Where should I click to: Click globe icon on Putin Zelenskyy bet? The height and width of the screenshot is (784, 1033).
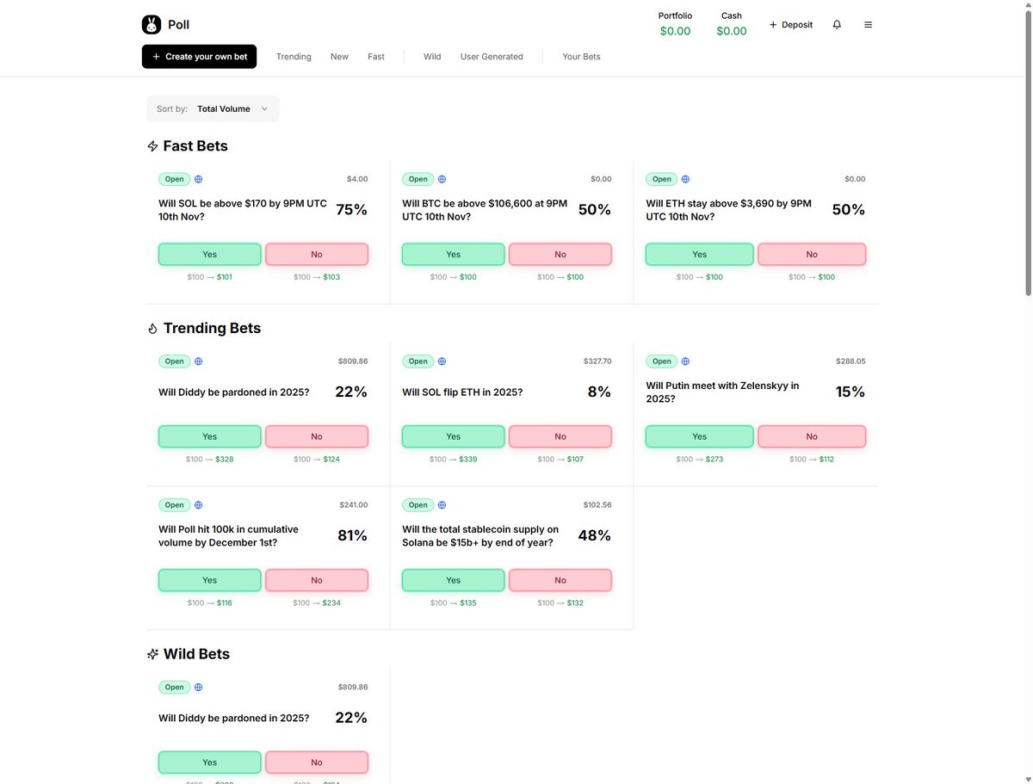pyautogui.click(x=686, y=361)
